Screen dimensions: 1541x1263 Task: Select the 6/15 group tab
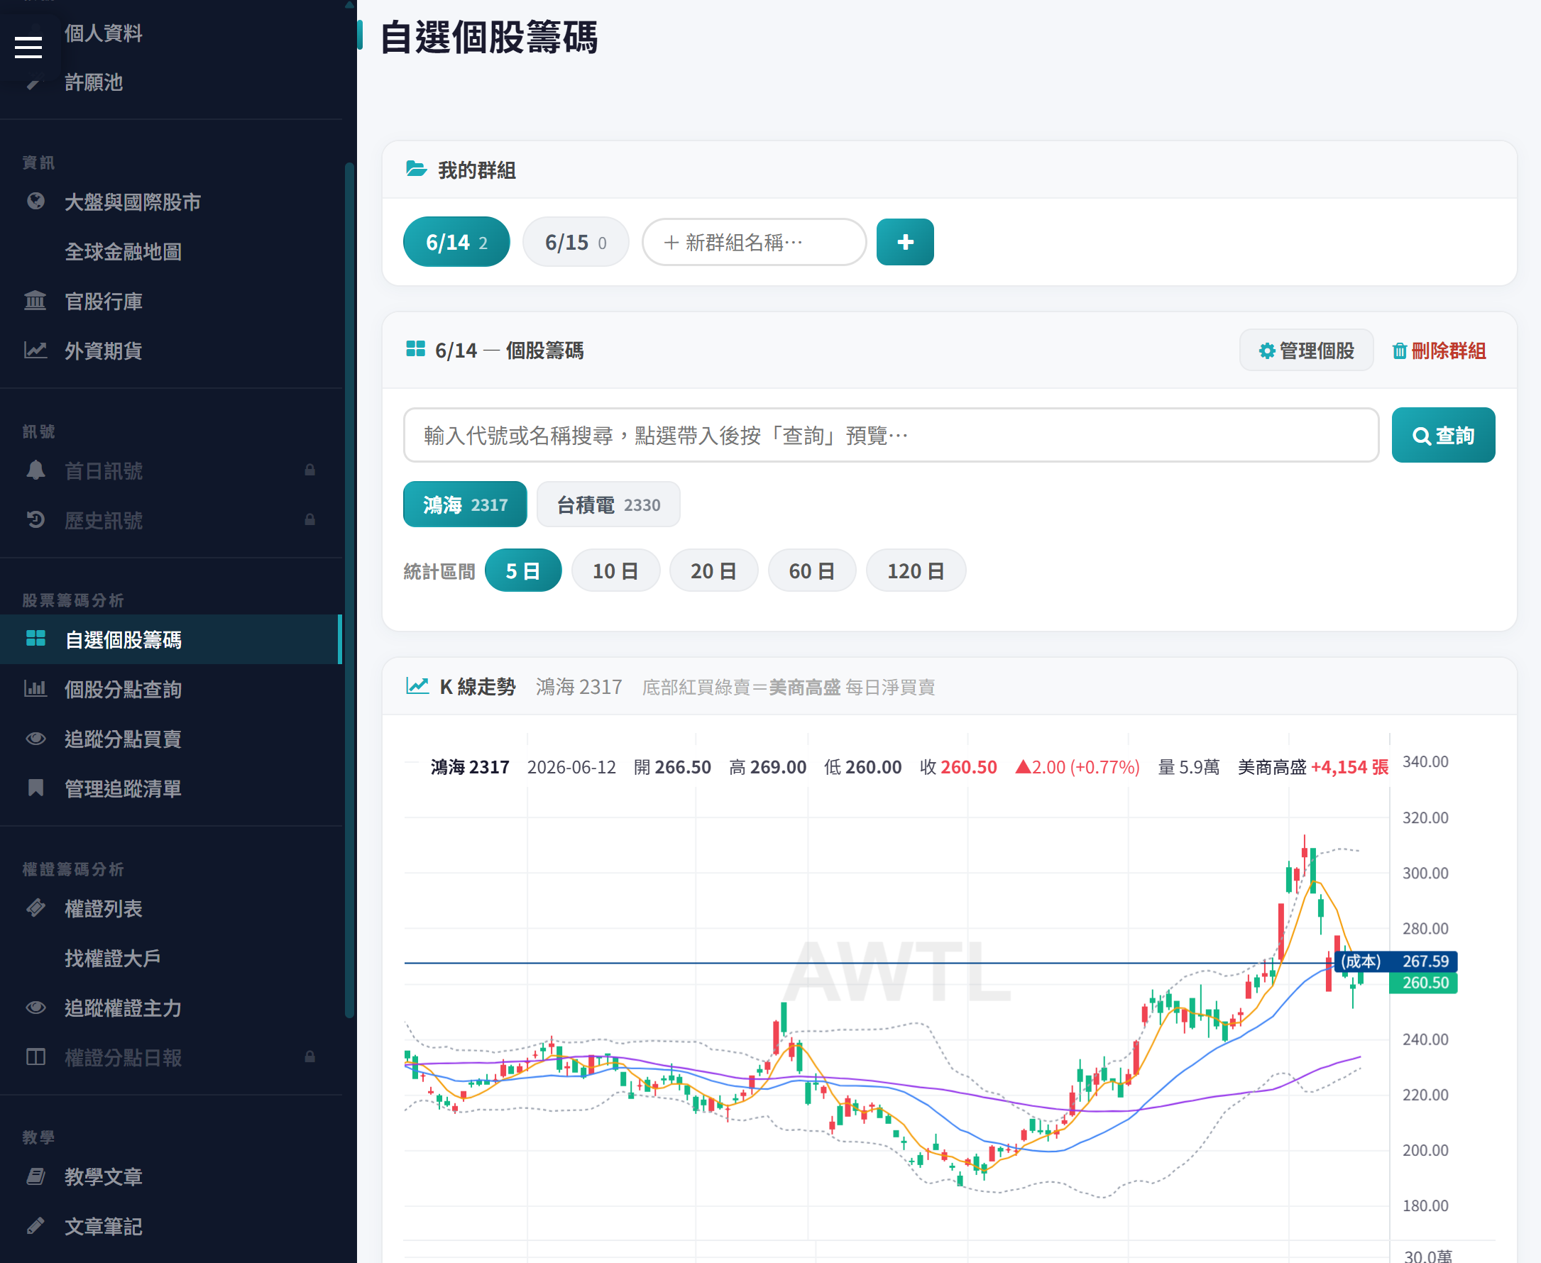pos(575,241)
